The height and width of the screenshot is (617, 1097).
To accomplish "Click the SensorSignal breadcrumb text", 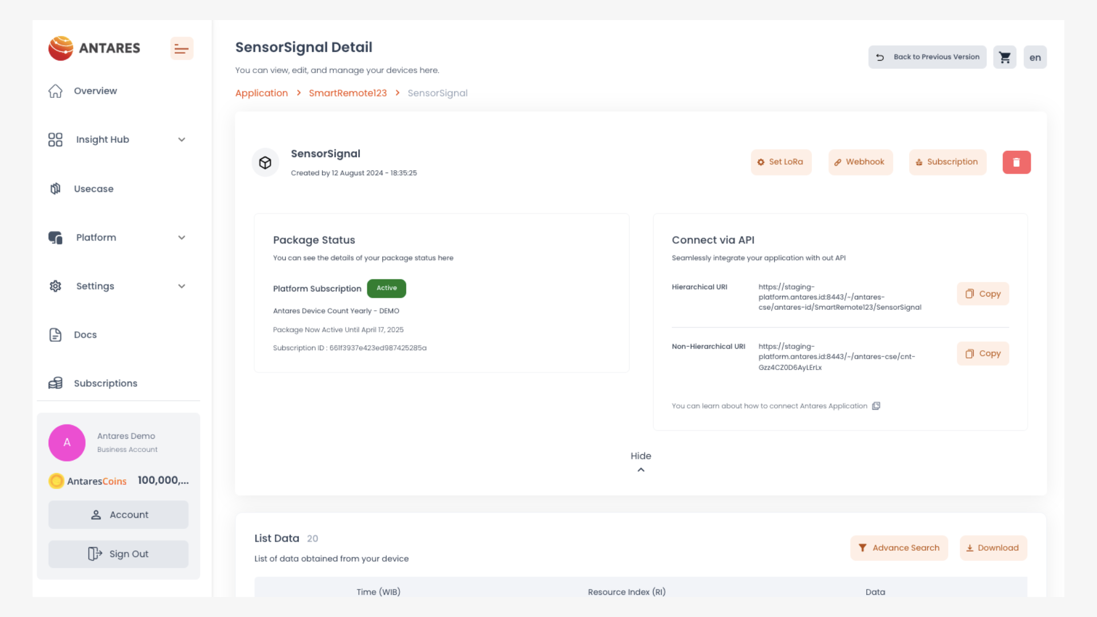I will [438, 93].
